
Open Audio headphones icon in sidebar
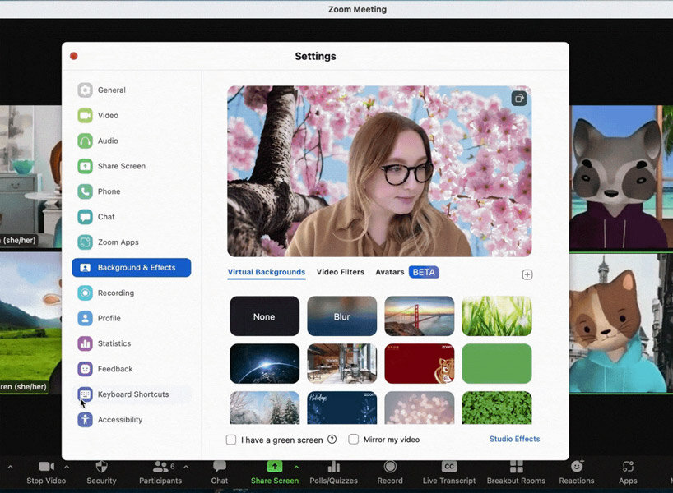click(85, 141)
